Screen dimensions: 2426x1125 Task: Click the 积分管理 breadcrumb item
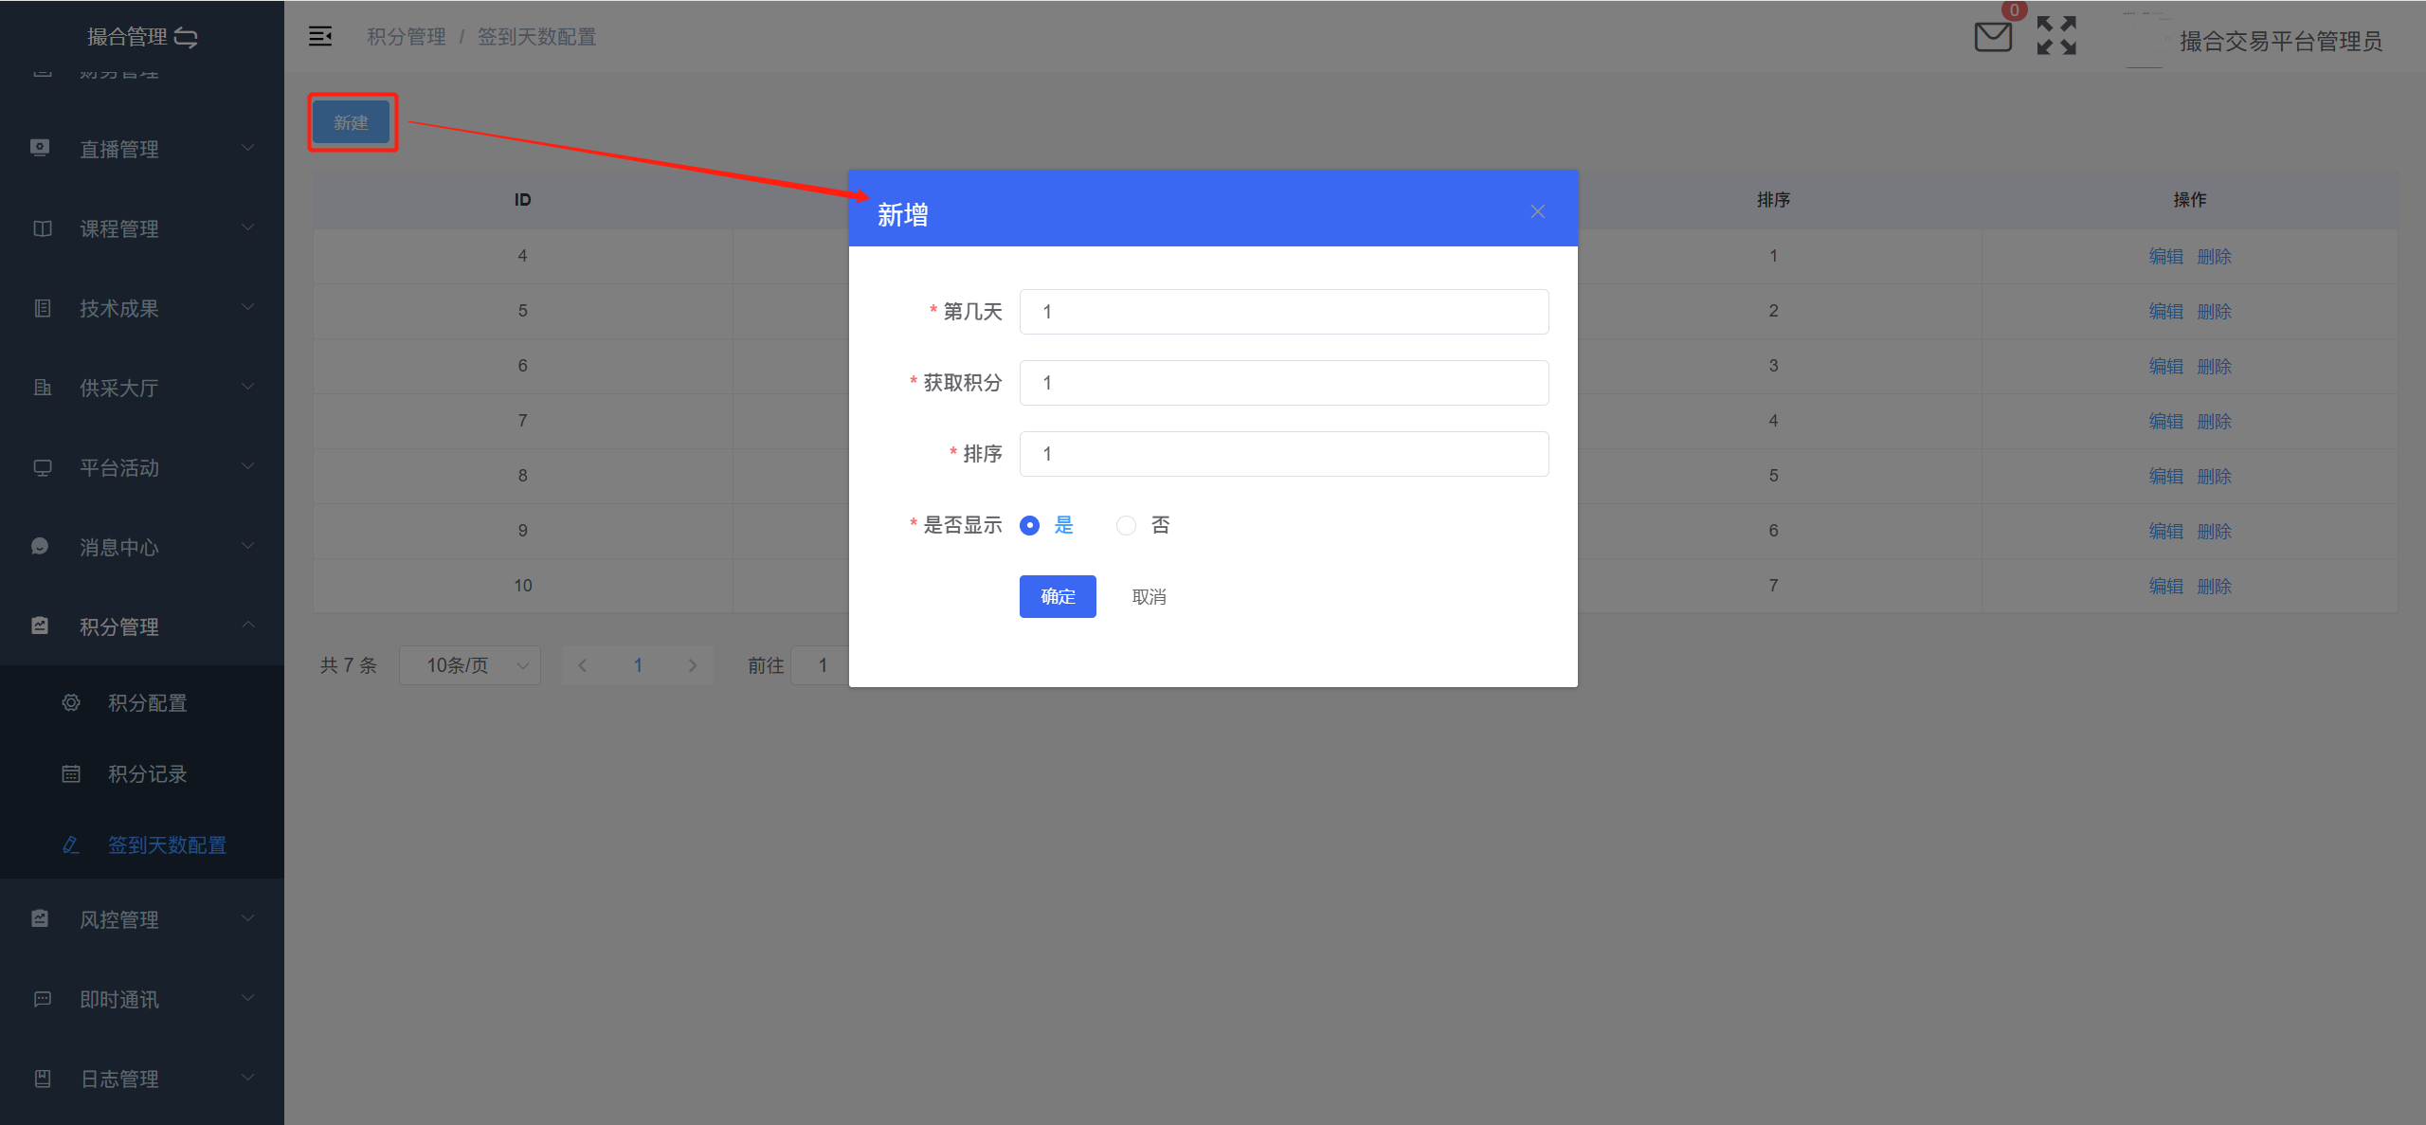pyautogui.click(x=407, y=37)
